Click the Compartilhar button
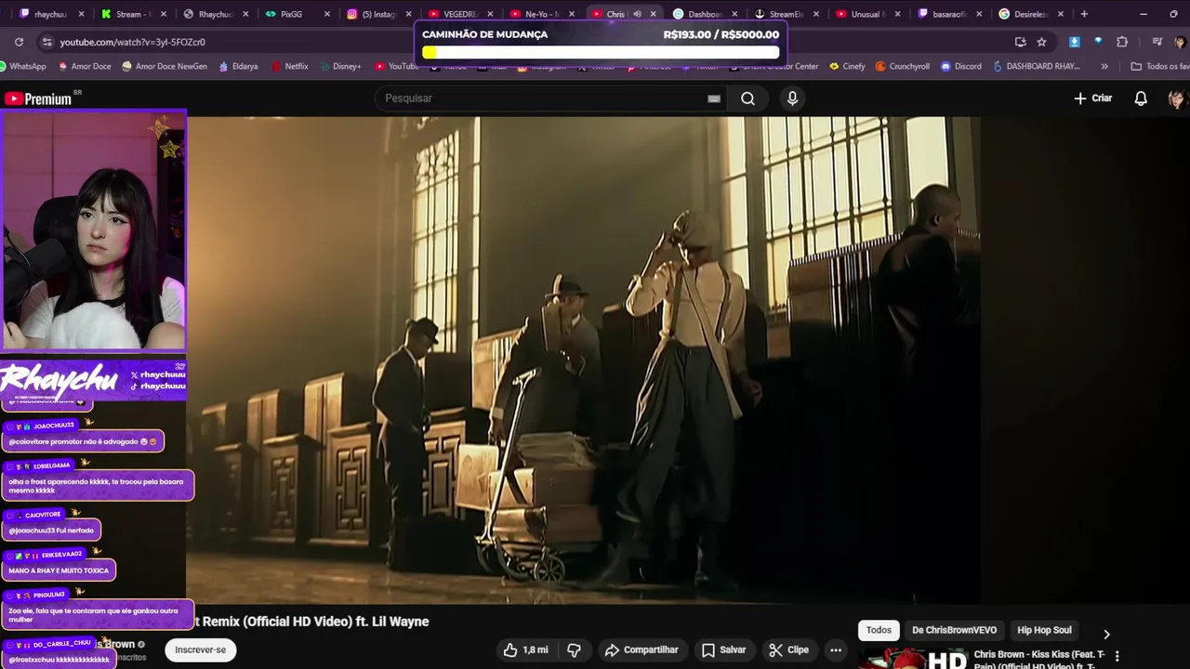The image size is (1190, 669). (x=641, y=650)
